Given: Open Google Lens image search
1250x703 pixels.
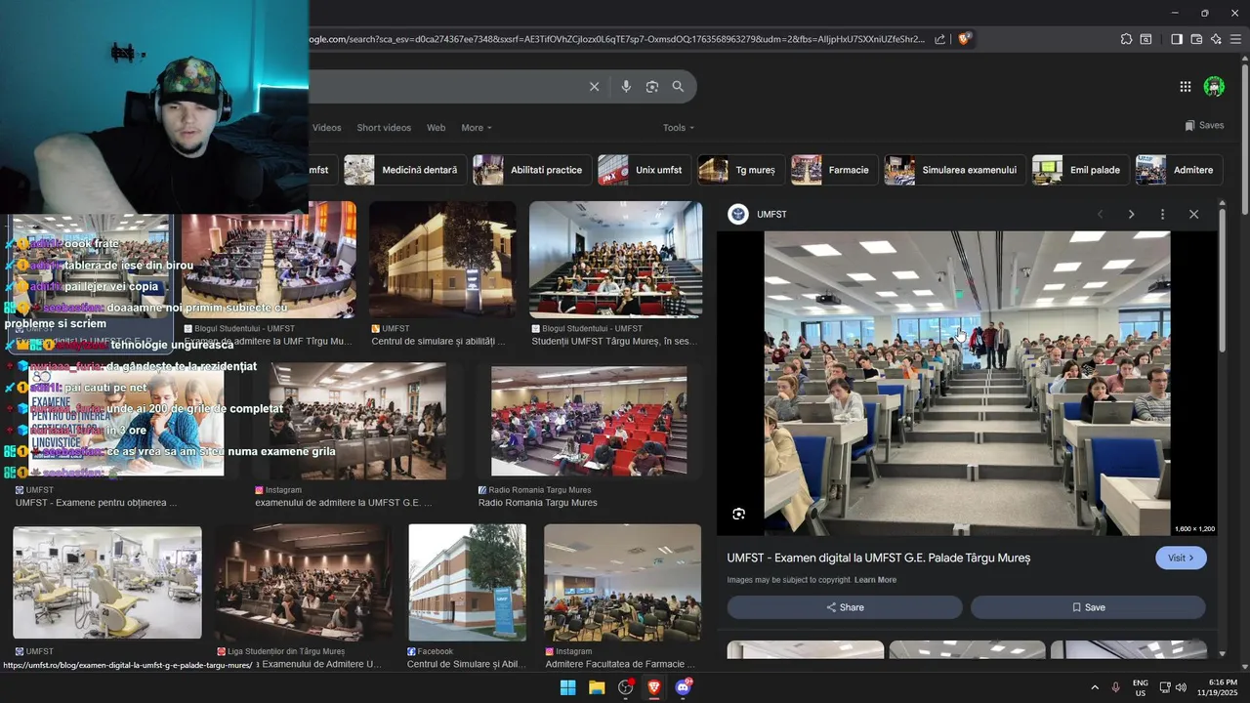Looking at the screenshot, I should coord(652,87).
